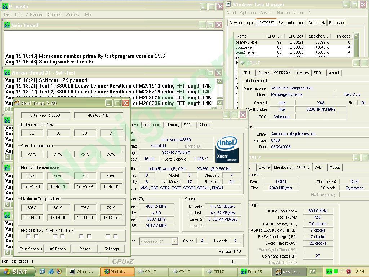Click the Core Voltage 1.408 V value
Viewport: 369px width, 277px height.
pos(201,159)
